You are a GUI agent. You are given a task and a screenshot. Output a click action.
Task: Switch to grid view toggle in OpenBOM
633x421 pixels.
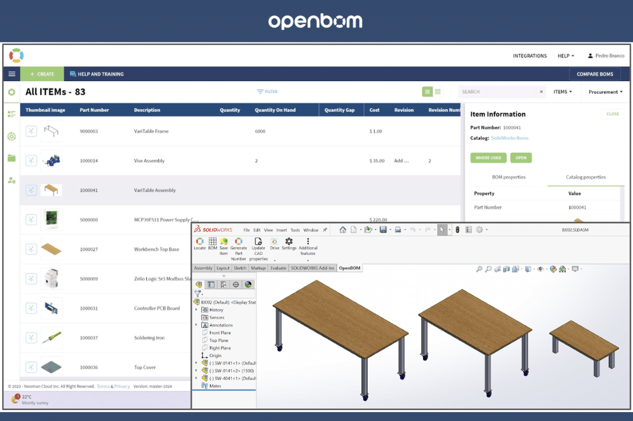(437, 92)
